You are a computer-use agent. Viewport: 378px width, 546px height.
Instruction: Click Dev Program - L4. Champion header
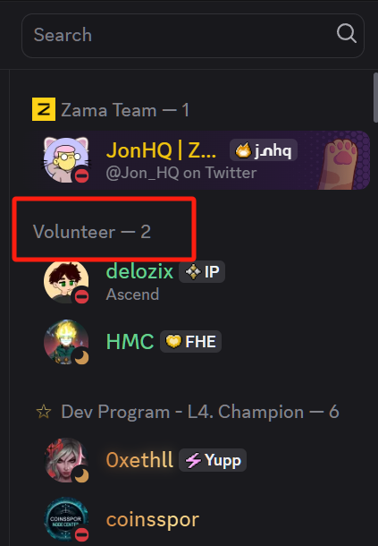(x=200, y=412)
